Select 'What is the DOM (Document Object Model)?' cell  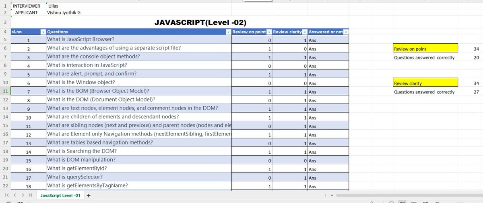click(x=139, y=100)
